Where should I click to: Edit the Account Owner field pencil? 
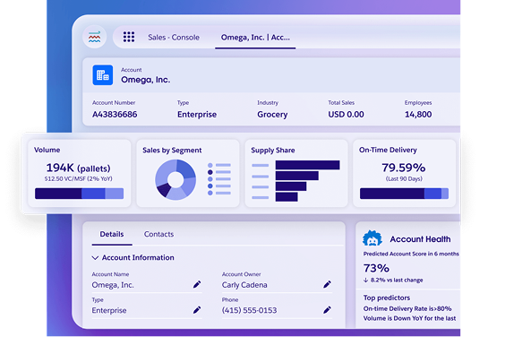click(327, 284)
